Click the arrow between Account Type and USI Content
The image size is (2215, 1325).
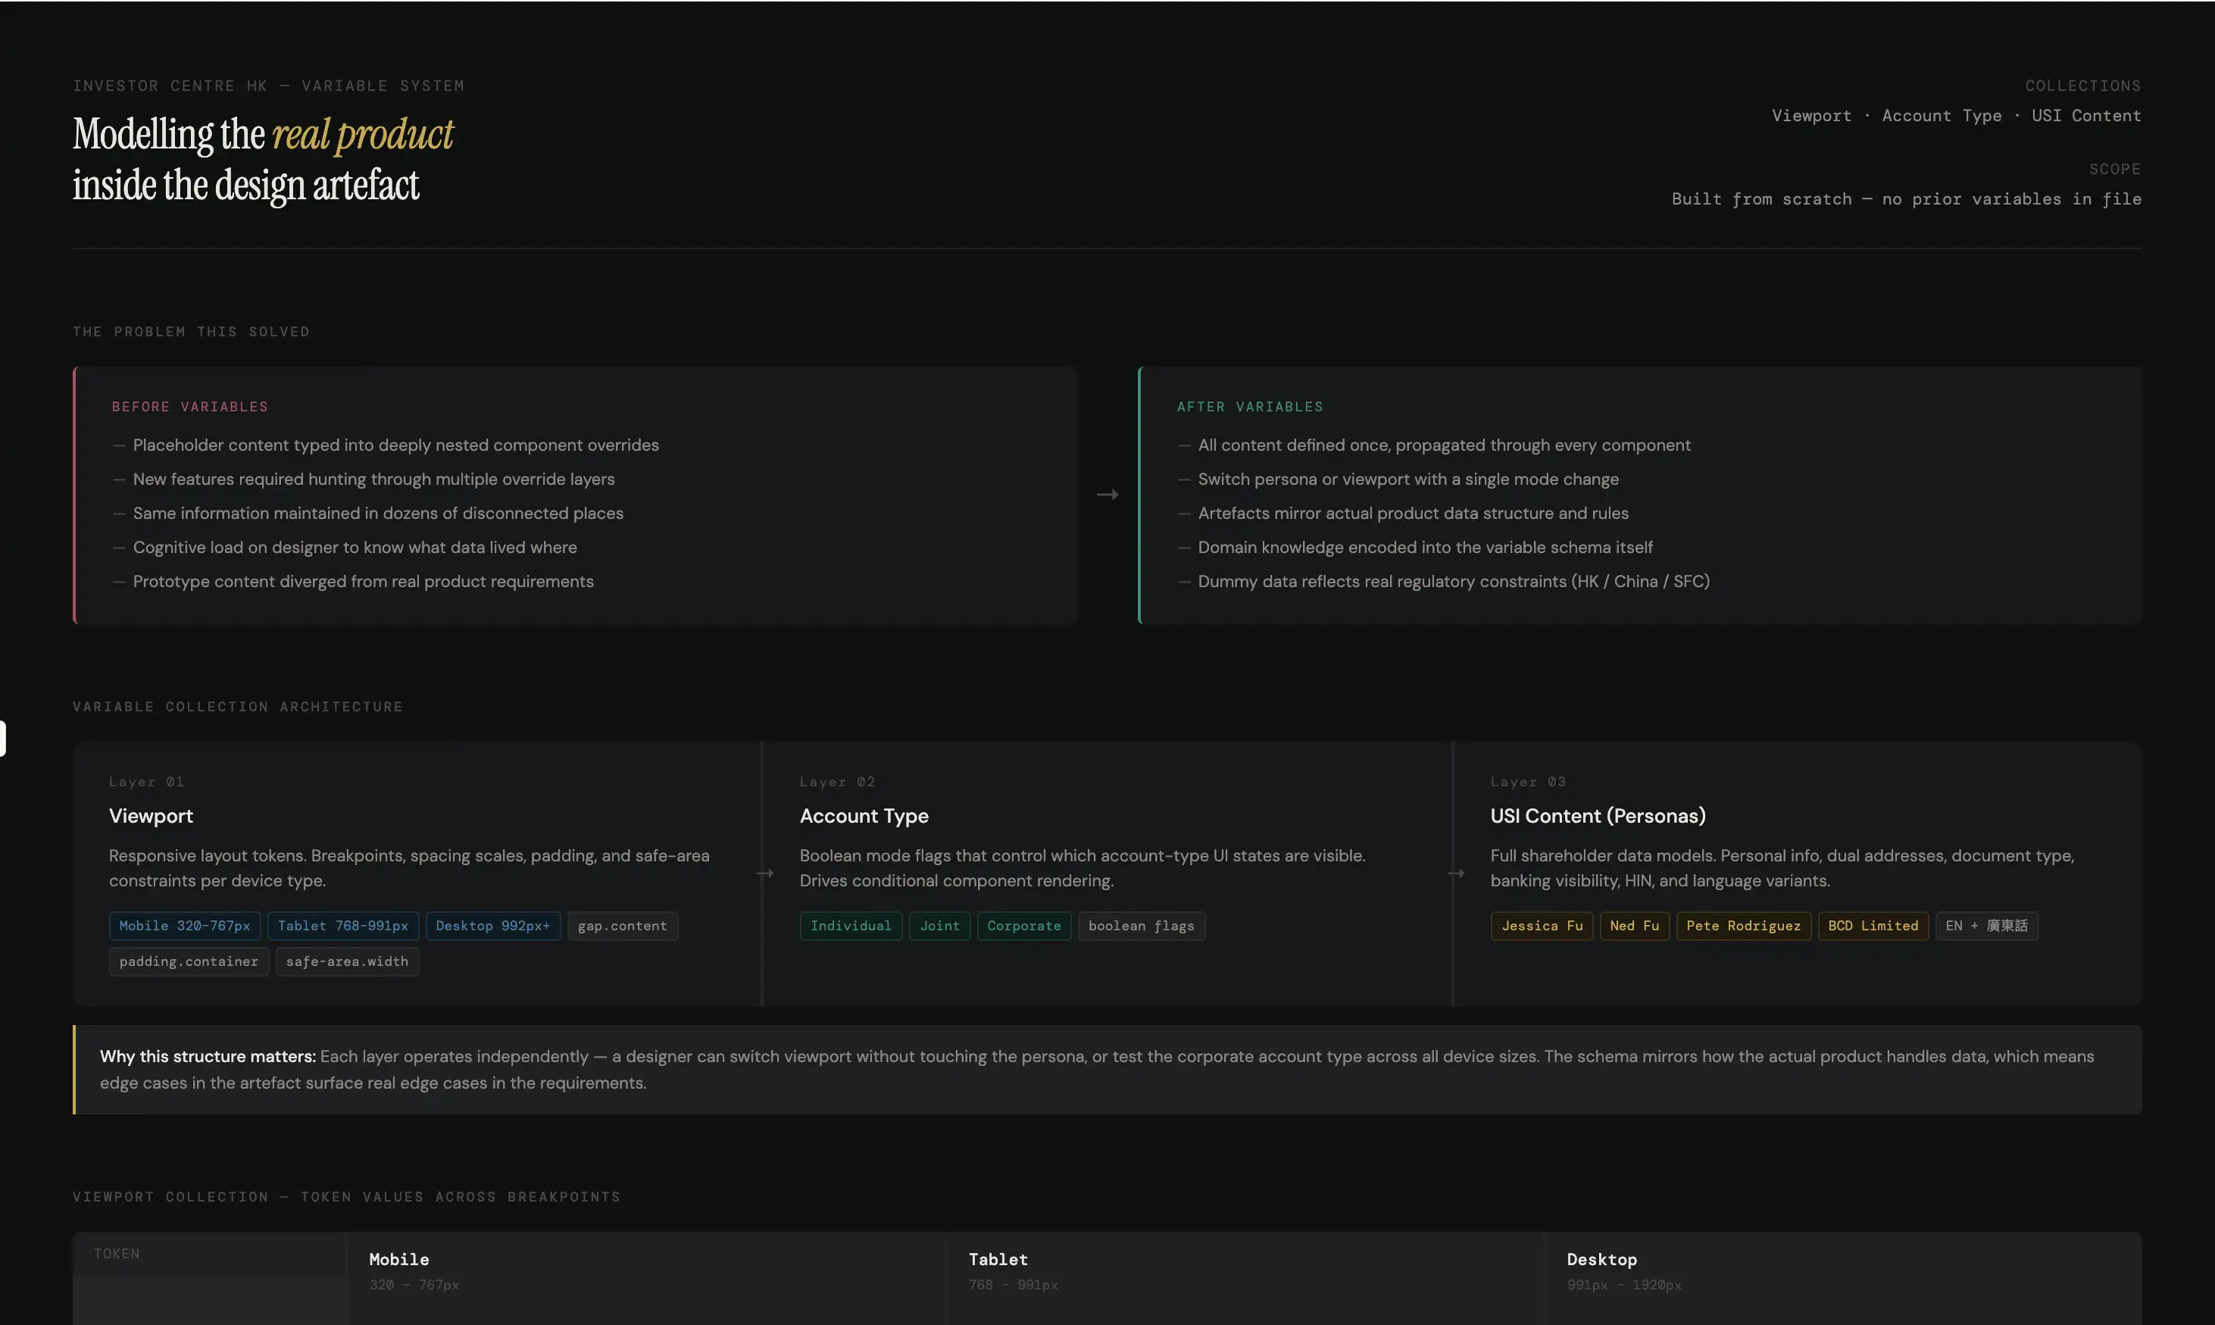[x=1456, y=873]
